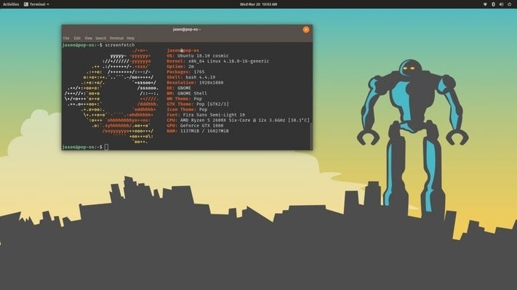Click the 'Resolution: 1920x1080' line
517x290 pixels.
(x=195, y=82)
